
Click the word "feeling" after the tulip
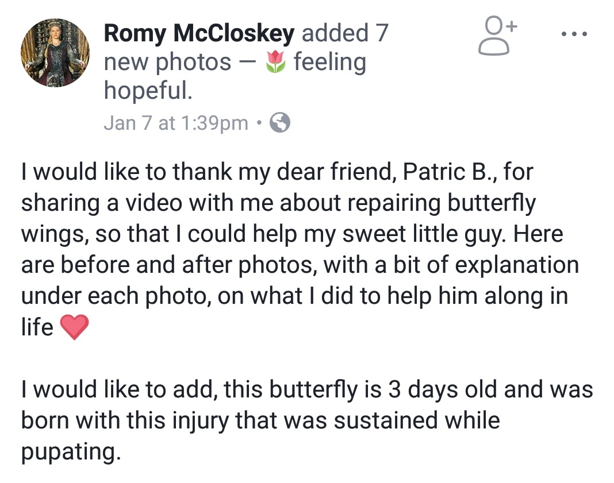coord(329,63)
